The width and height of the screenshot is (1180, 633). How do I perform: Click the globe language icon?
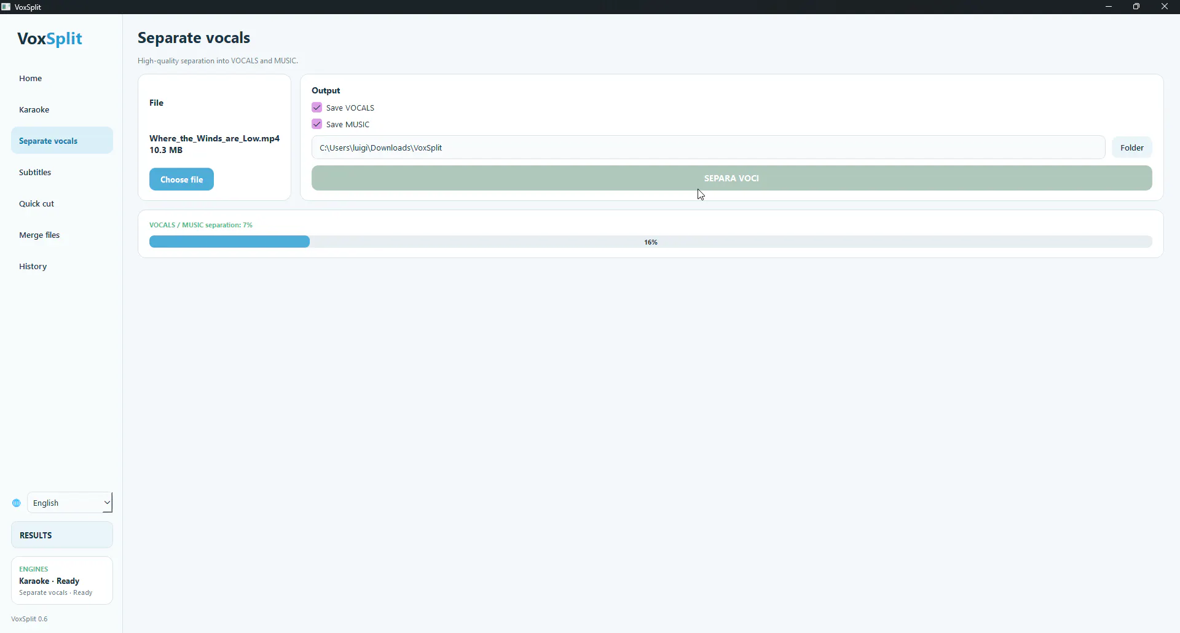coord(17,503)
